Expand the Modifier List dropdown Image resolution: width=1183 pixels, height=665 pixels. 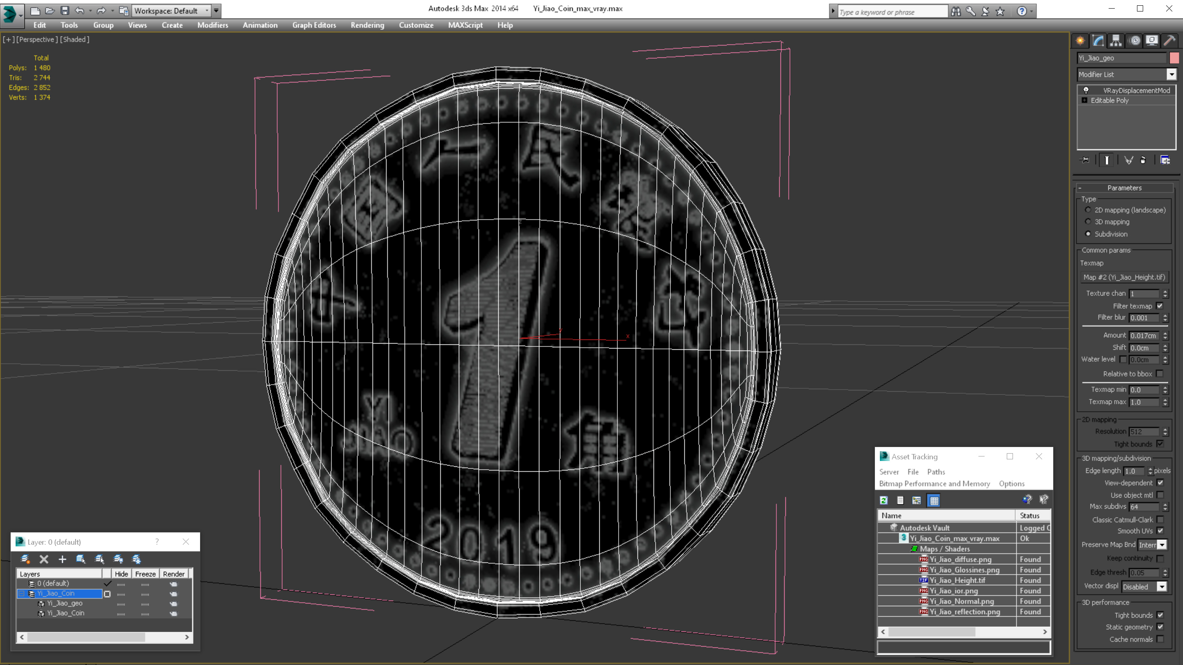click(1171, 74)
